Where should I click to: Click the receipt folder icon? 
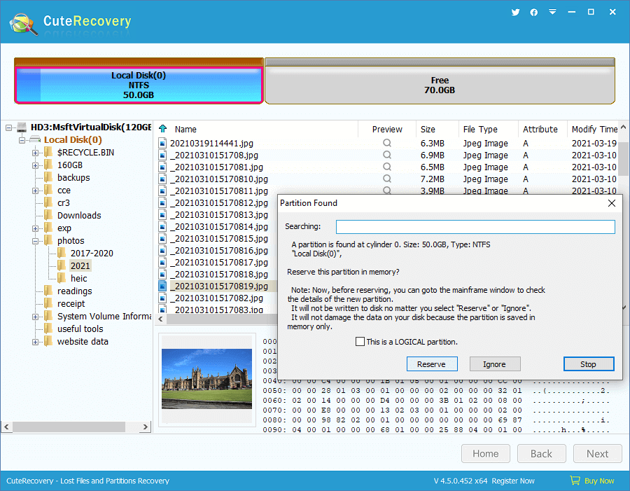[x=48, y=303]
